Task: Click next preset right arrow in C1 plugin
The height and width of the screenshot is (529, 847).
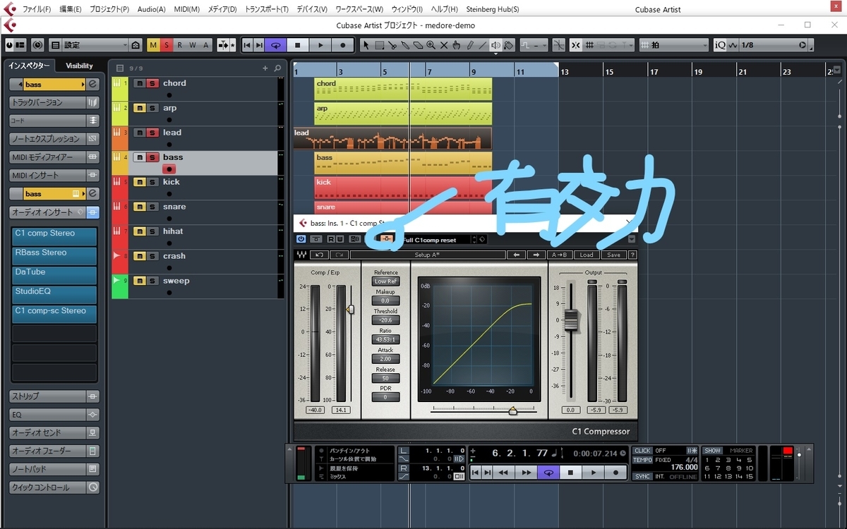Action: coord(536,255)
